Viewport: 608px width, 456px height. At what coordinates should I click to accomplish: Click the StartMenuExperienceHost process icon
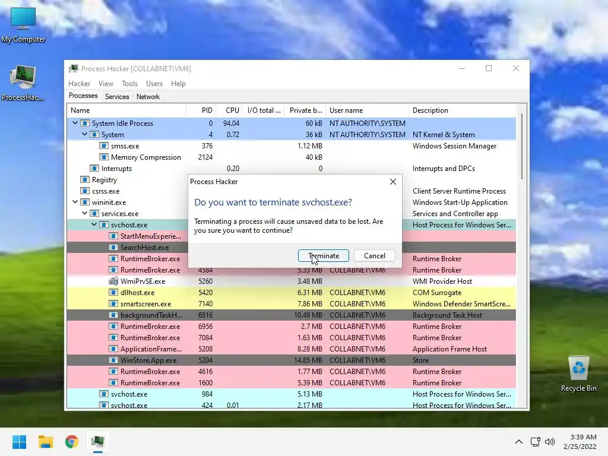click(x=113, y=236)
